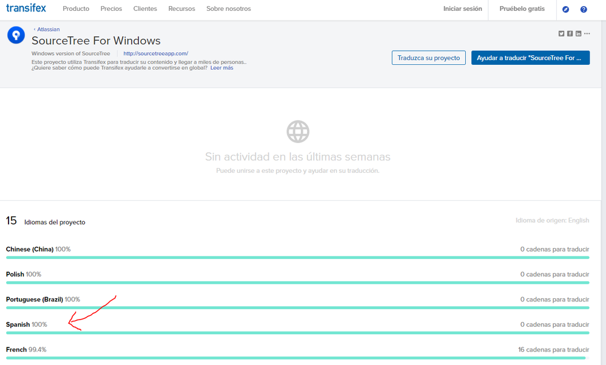Share project on Twitter icon
This screenshot has height=365, width=606.
coord(561,33)
